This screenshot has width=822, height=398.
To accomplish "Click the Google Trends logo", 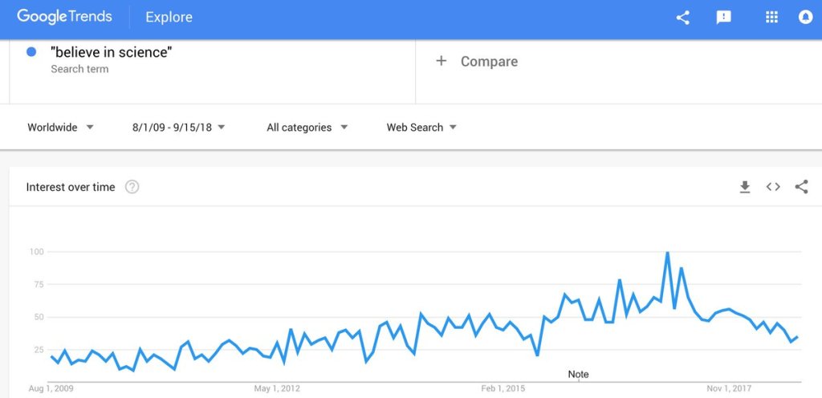I will (65, 17).
